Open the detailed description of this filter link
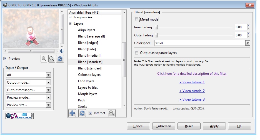The width and height of the screenshot is (260, 140). pyautogui.click(x=192, y=74)
